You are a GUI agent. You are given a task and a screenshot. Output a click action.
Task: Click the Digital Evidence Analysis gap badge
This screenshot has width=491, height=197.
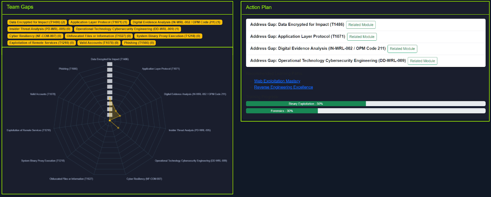176,22
